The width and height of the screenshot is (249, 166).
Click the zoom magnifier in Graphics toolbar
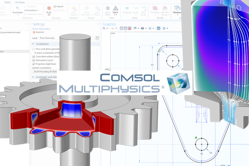[x=104, y=28]
